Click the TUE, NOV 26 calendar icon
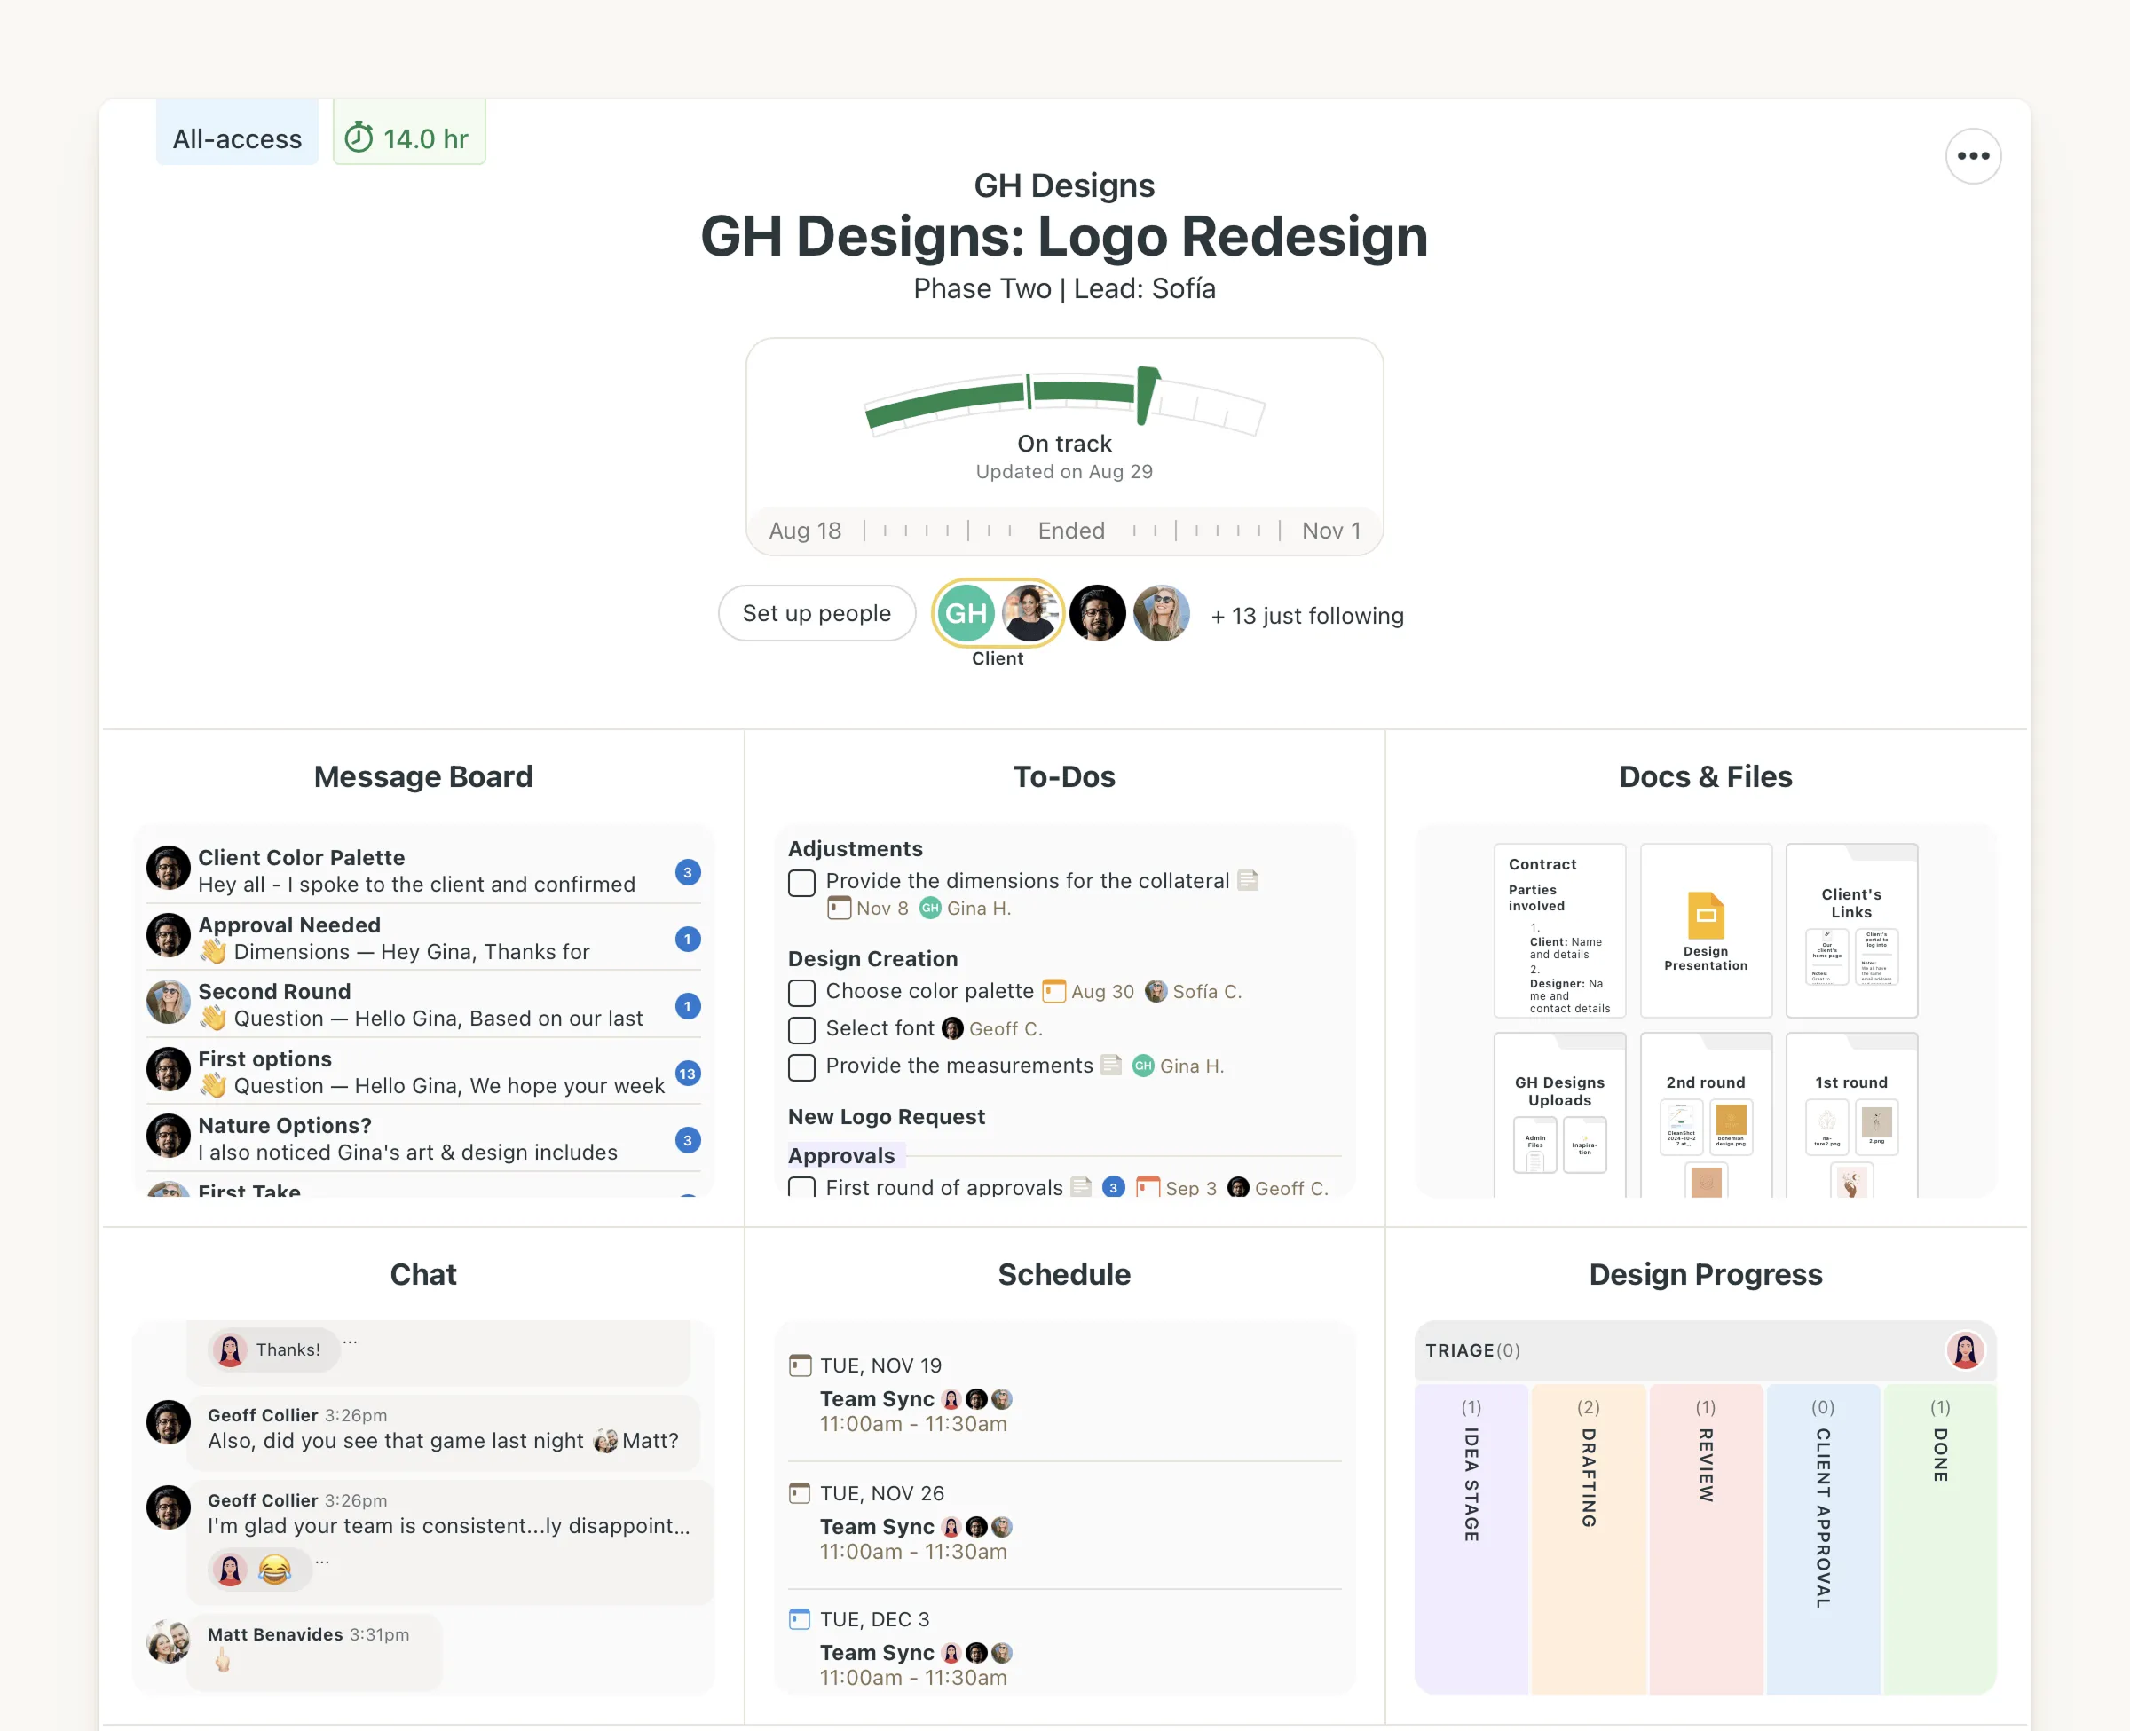The image size is (2130, 1731). (800, 1492)
